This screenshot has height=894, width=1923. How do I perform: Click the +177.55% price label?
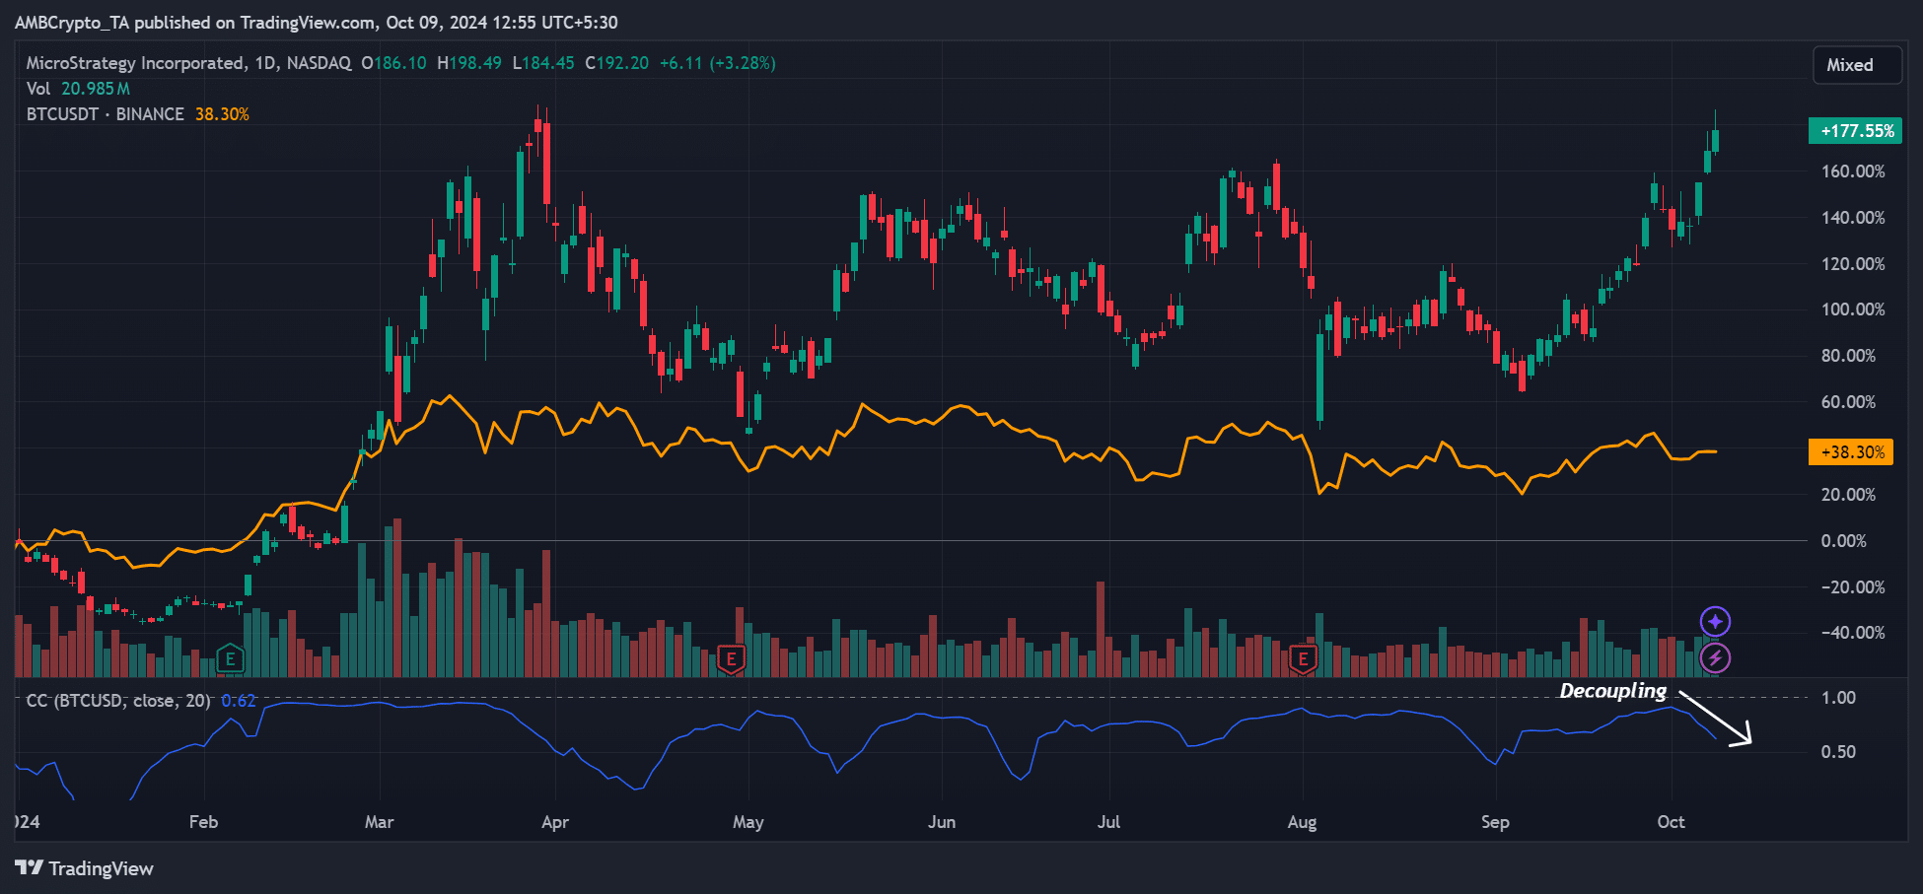click(1855, 131)
